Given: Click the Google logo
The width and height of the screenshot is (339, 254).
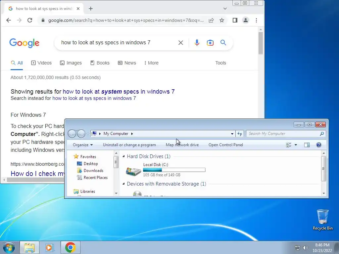Looking at the screenshot, I should pos(24,43).
